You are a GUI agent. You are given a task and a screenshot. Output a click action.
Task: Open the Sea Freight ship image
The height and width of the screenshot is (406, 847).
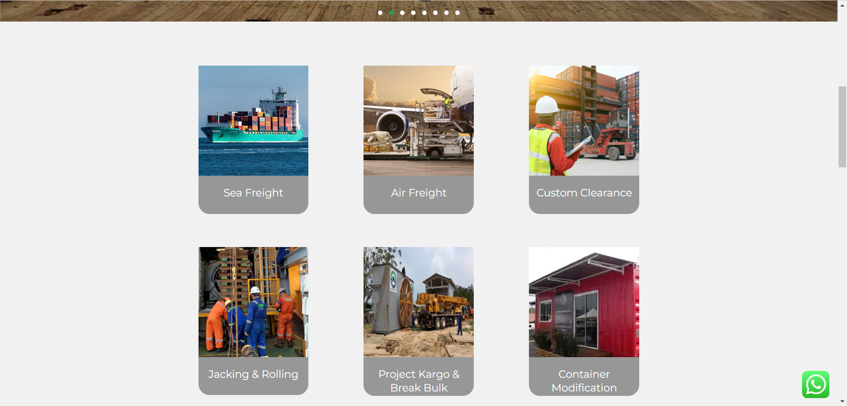(253, 121)
